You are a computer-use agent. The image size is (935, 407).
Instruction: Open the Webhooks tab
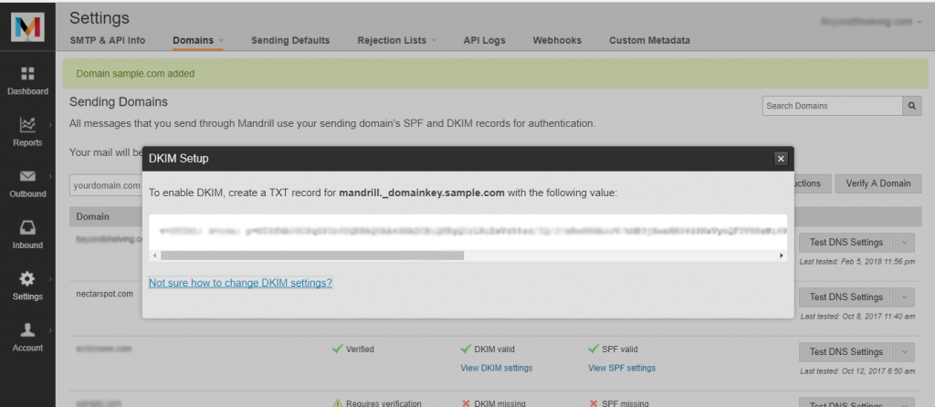click(x=559, y=40)
